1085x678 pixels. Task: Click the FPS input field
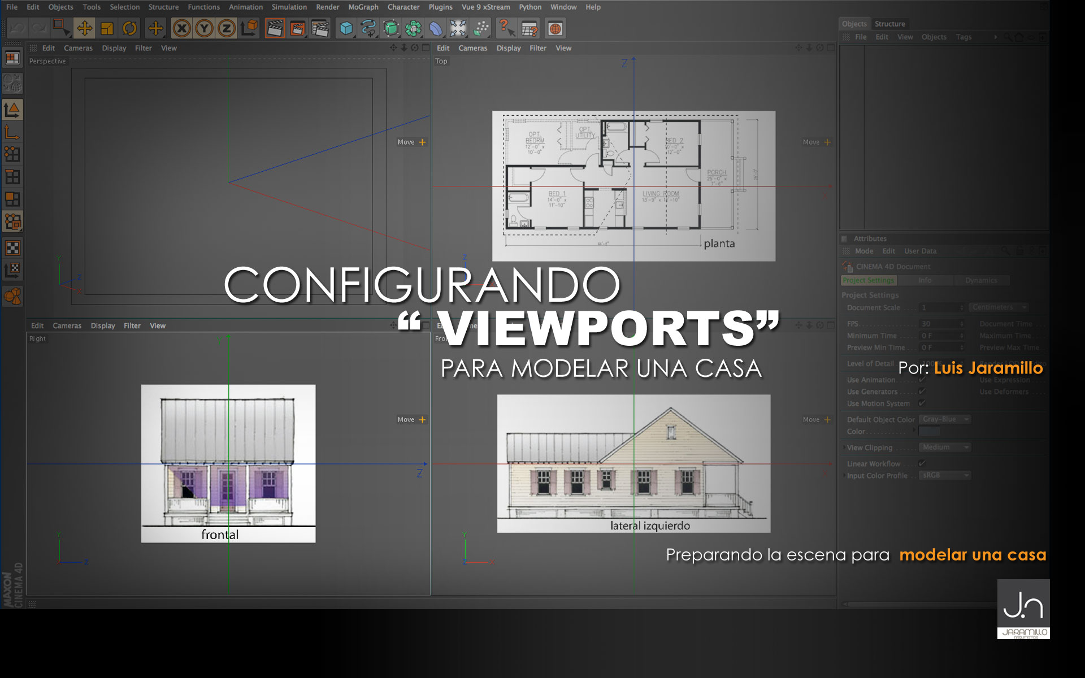pos(939,324)
